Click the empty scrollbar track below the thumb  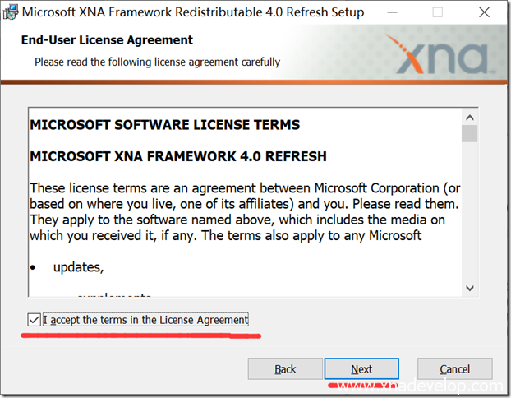point(469,214)
